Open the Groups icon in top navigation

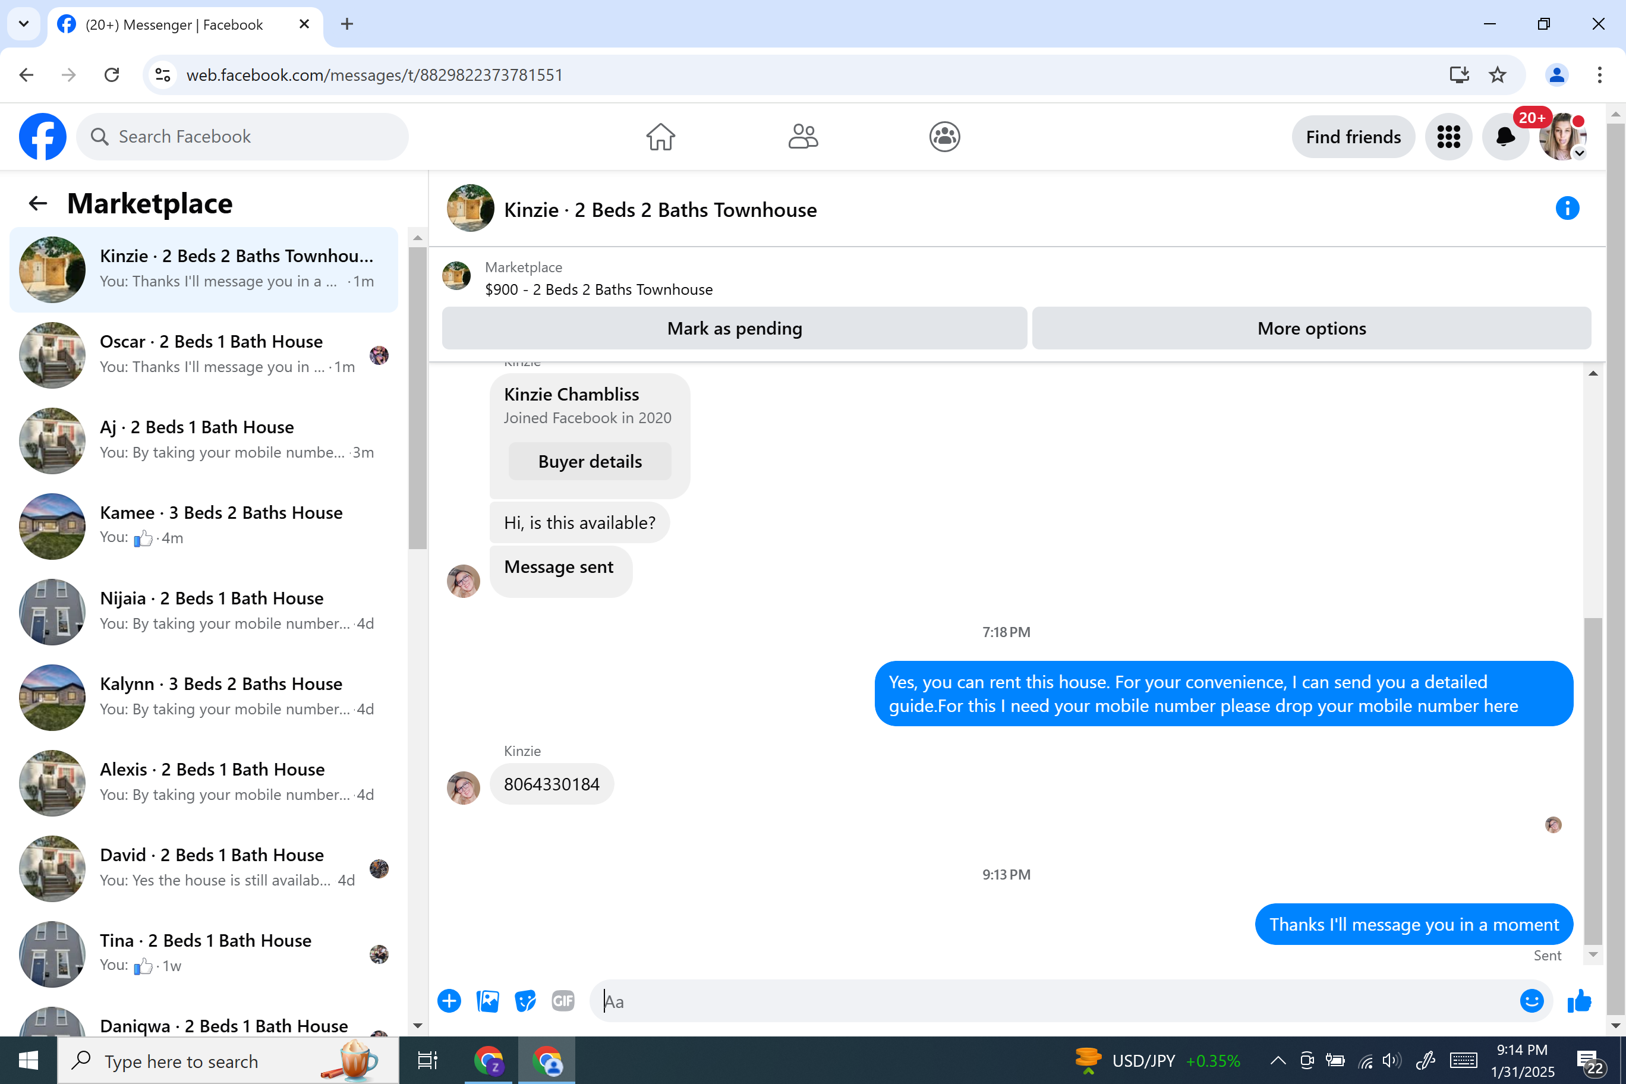(944, 137)
